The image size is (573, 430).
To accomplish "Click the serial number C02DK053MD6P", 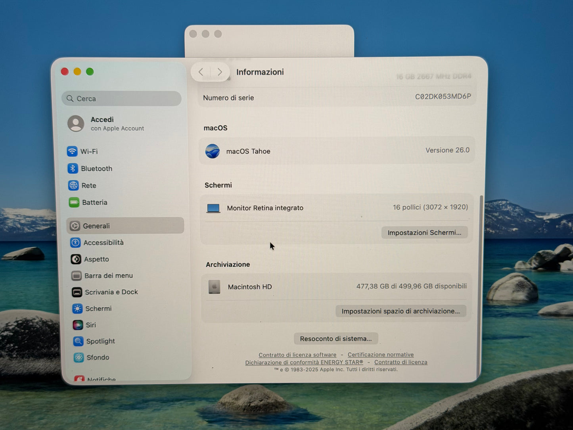I will click(x=443, y=96).
